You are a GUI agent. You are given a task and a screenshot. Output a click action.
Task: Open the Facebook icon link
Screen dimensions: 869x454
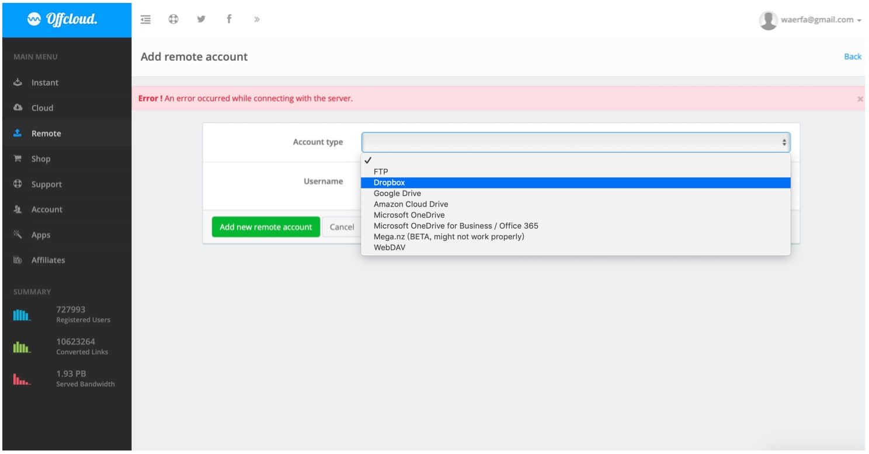[x=229, y=19]
